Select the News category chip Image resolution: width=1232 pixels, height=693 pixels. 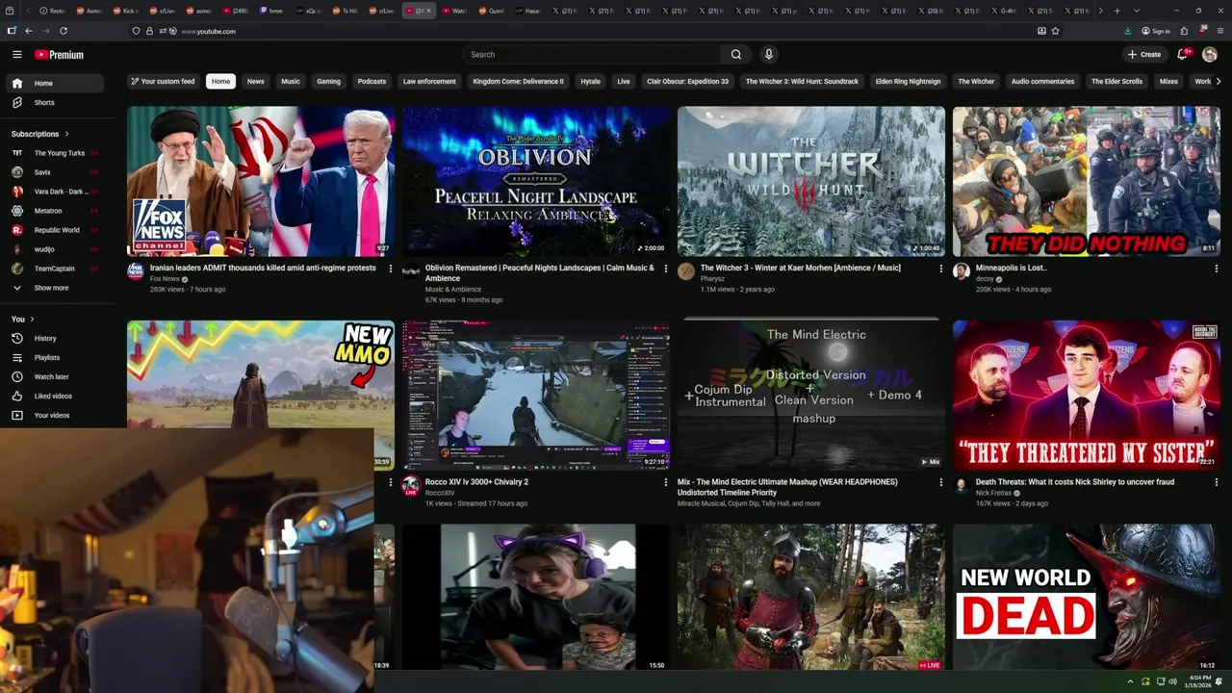click(x=255, y=82)
